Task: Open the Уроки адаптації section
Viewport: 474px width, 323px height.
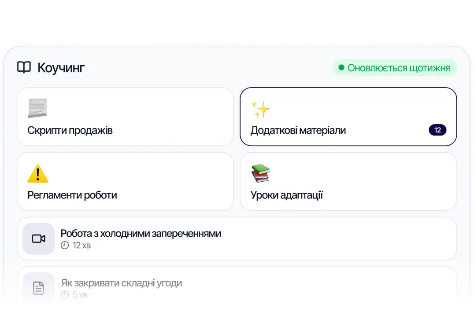Action: [x=348, y=181]
